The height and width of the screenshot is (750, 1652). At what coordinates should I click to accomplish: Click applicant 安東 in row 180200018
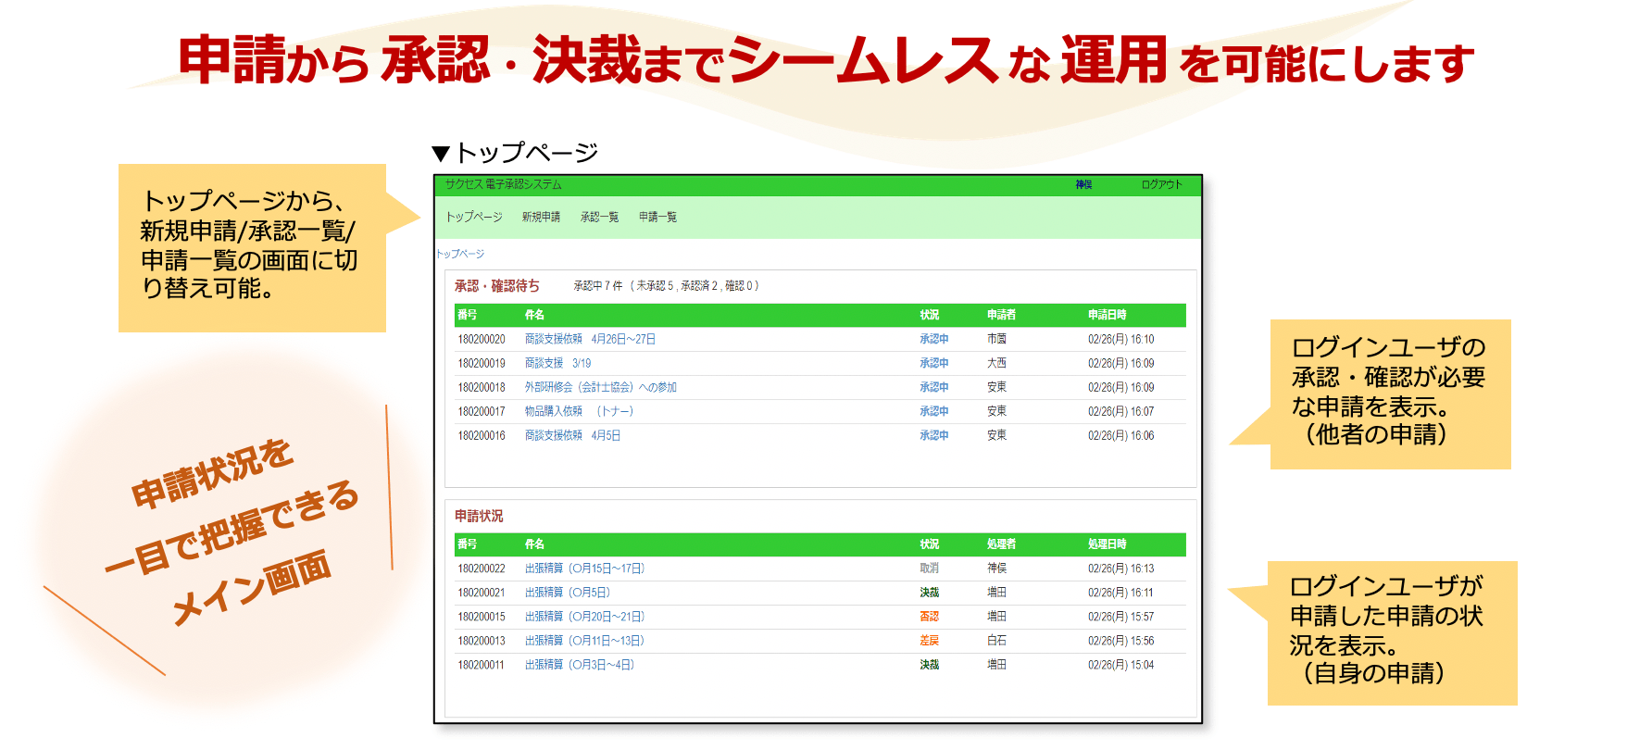pos(996,387)
